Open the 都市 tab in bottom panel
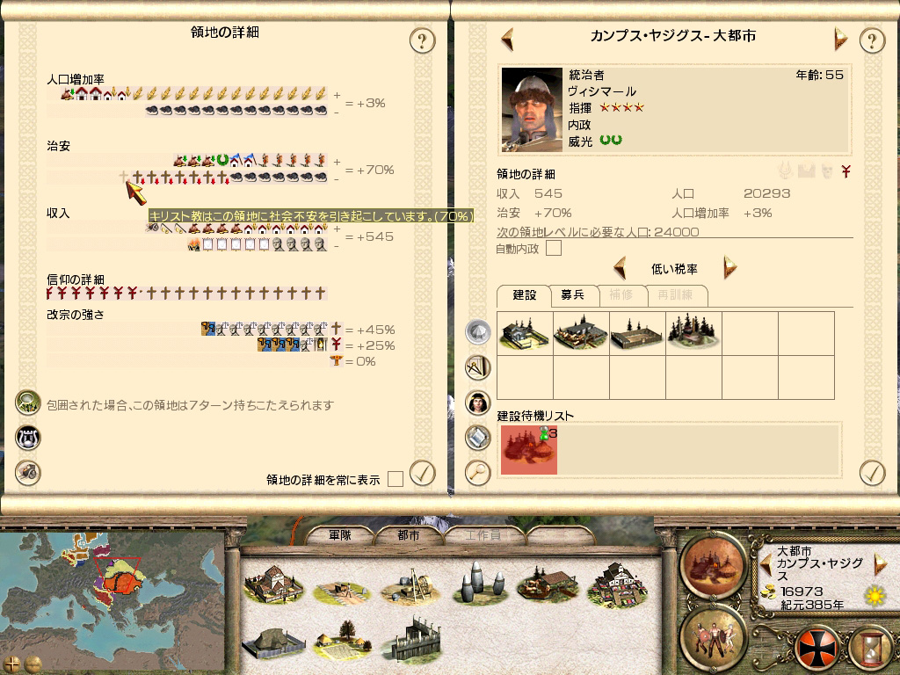The height and width of the screenshot is (675, 900). pyautogui.click(x=408, y=535)
